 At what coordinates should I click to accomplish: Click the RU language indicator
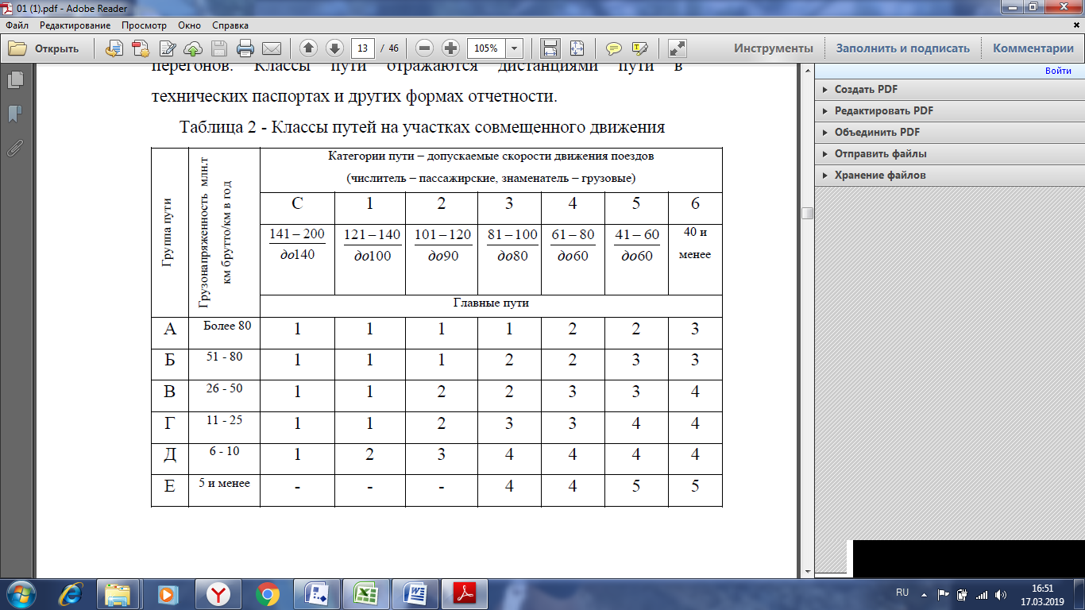[902, 593]
